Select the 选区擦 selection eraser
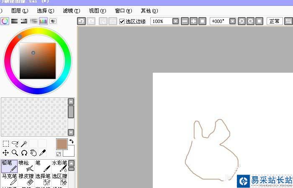This screenshot has width=293, height=188. pyautogui.click(x=59, y=179)
